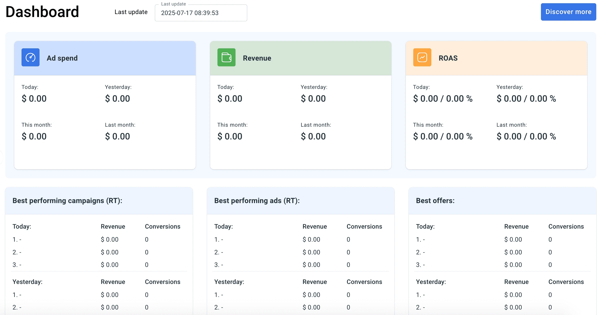Click ads Today row 2 conversions
Image resolution: width=603 pixels, height=315 pixels.
pos(348,252)
